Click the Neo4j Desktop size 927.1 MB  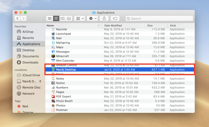tap(158, 70)
